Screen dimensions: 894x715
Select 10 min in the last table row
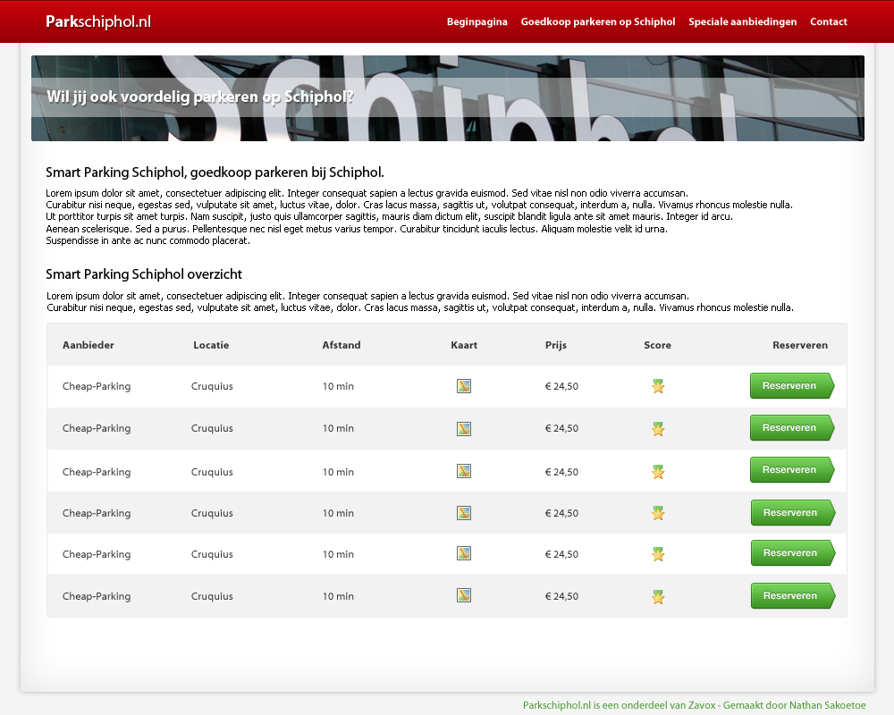(338, 596)
